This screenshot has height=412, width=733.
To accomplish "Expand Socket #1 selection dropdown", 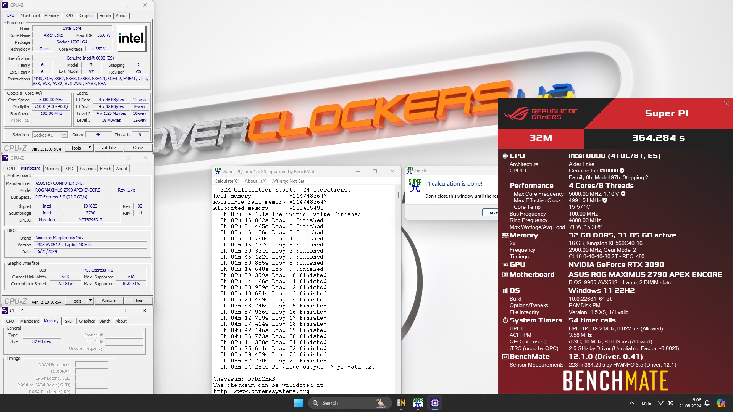I will pyautogui.click(x=65, y=135).
